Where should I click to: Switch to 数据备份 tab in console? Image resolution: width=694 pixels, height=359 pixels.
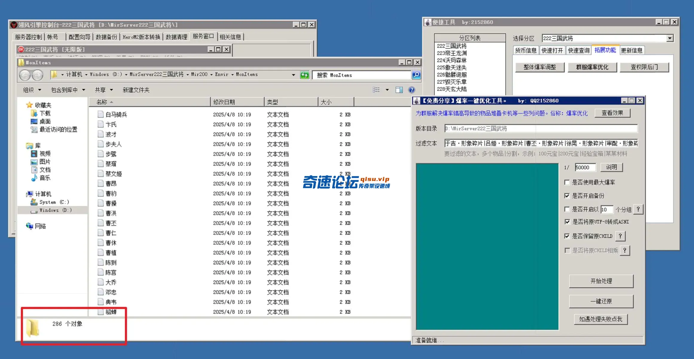point(106,37)
